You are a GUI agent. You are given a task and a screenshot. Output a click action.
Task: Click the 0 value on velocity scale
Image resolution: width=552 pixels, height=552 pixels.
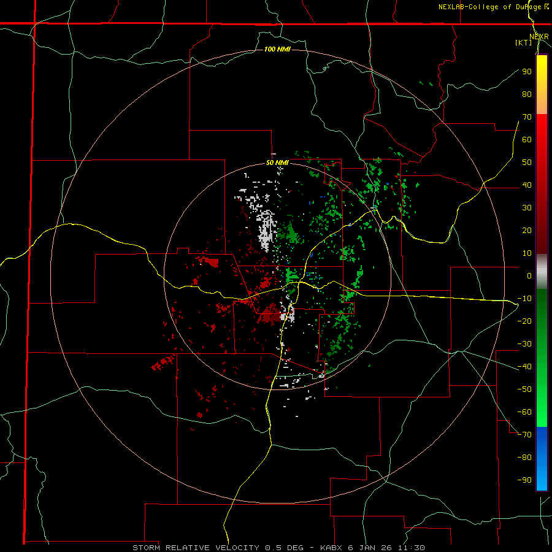(x=529, y=275)
